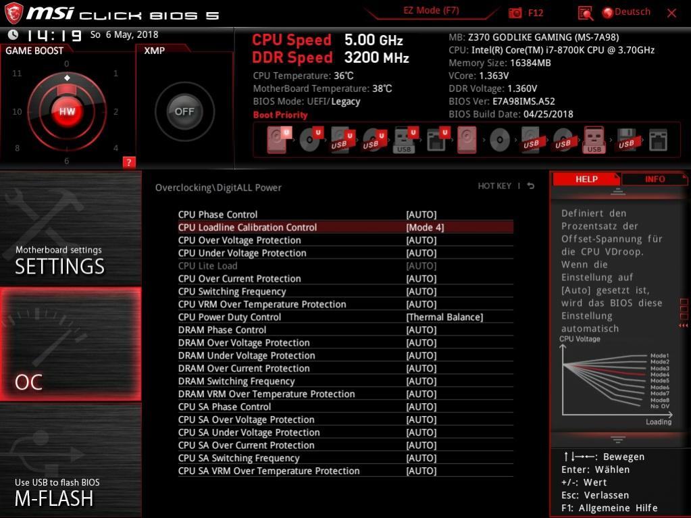The image size is (691, 518).
Task: Select UEFI network boot icon
Action: pyautogui.click(x=438, y=140)
